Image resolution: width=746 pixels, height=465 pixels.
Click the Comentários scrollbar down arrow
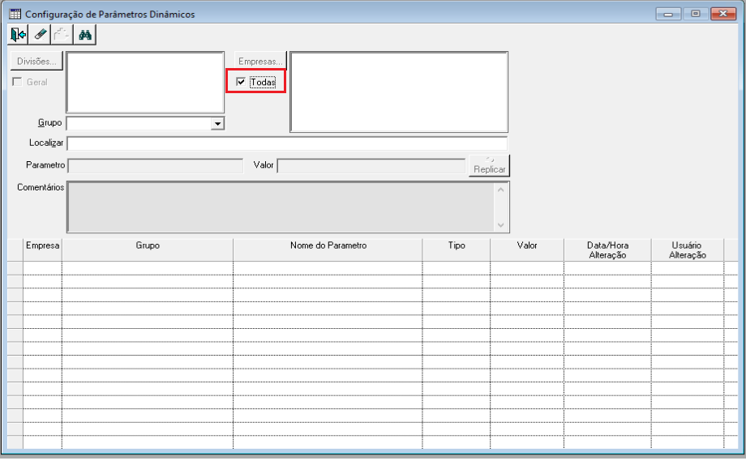(500, 225)
